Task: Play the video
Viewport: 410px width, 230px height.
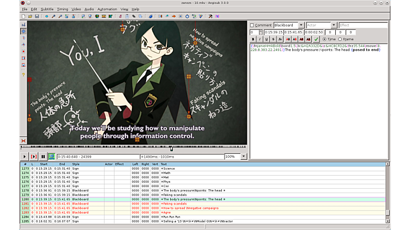Action: click(25, 157)
